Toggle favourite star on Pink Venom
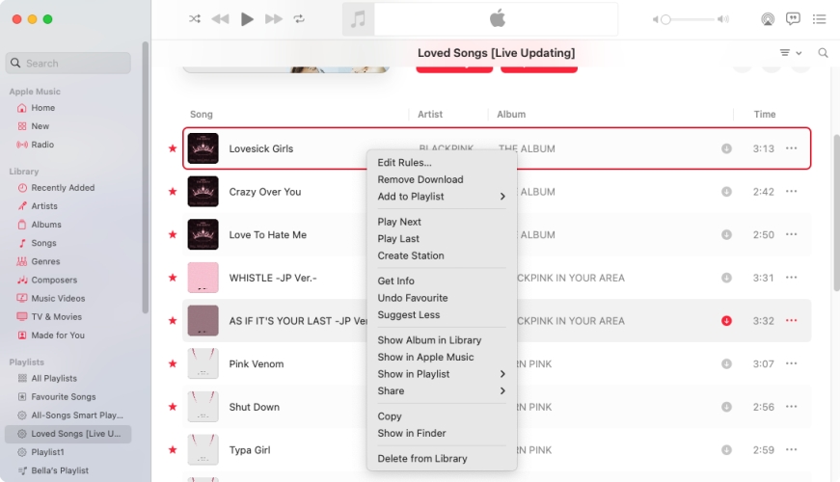840x482 pixels. click(173, 363)
